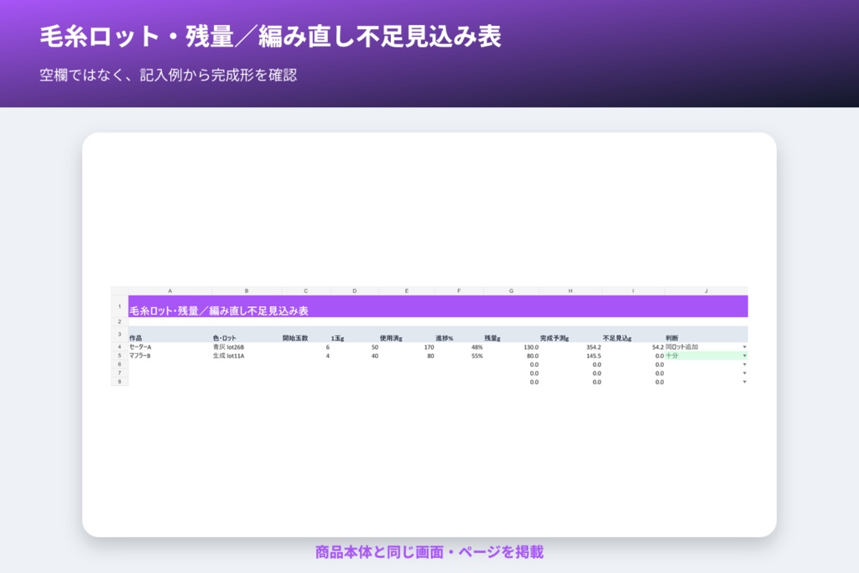Image resolution: width=859 pixels, height=573 pixels.
Task: Select column A header
Action: point(169,291)
